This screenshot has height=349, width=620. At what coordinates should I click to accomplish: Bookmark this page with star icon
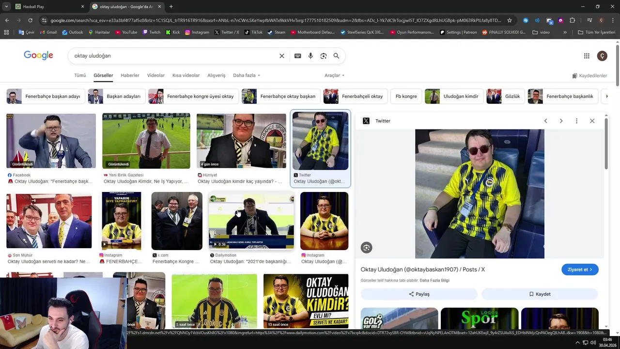coord(510,20)
